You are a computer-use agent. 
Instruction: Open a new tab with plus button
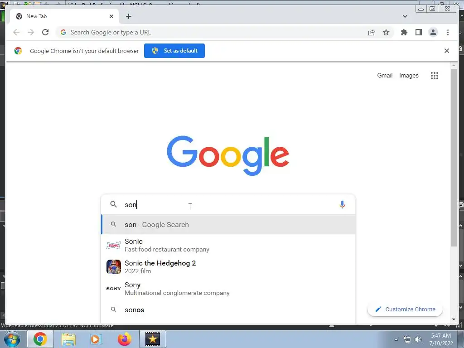tap(128, 16)
